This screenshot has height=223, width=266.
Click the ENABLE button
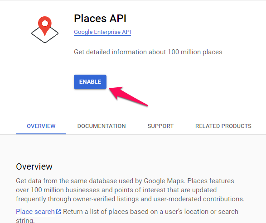point(90,82)
